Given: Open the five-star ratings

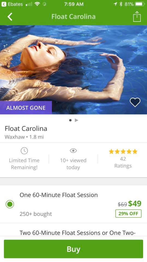Looking at the screenshot, I should (123, 151).
